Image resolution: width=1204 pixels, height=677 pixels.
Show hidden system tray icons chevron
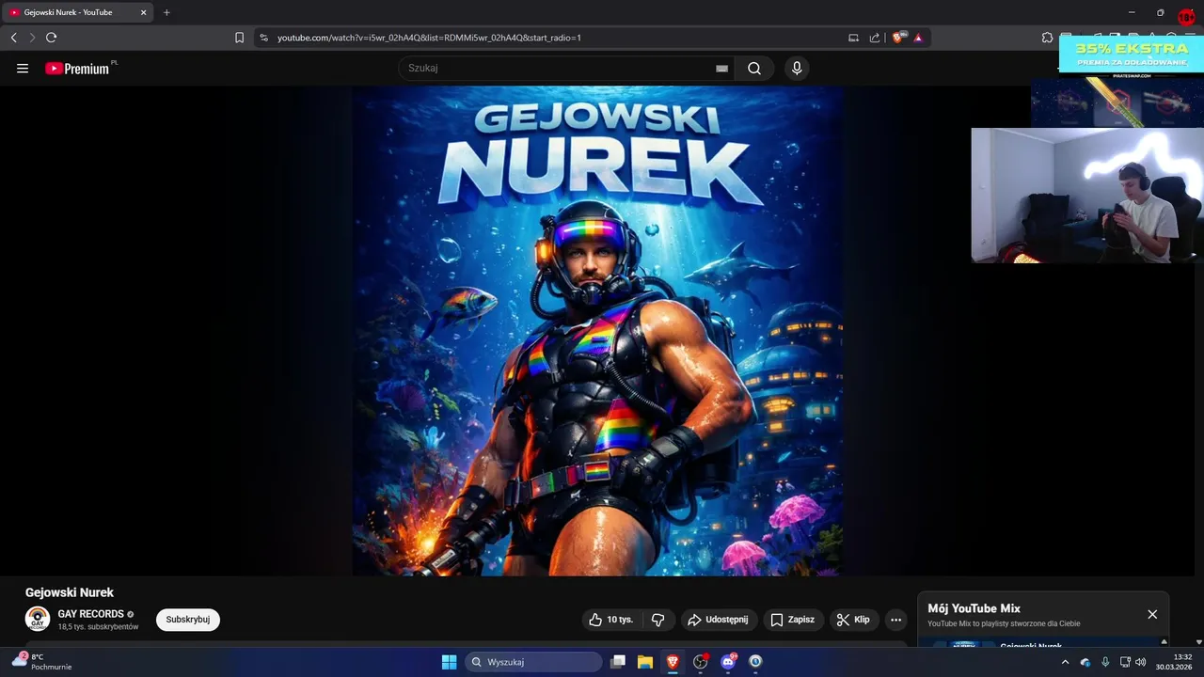point(1065,662)
